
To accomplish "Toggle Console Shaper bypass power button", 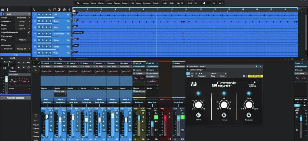I will pyautogui.click(x=188, y=73).
